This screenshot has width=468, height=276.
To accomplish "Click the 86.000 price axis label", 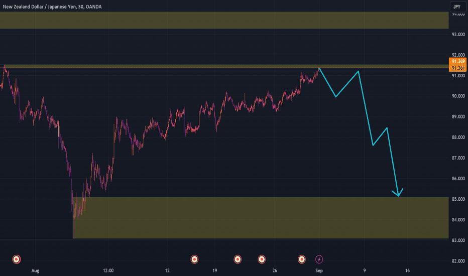I will point(458,179).
